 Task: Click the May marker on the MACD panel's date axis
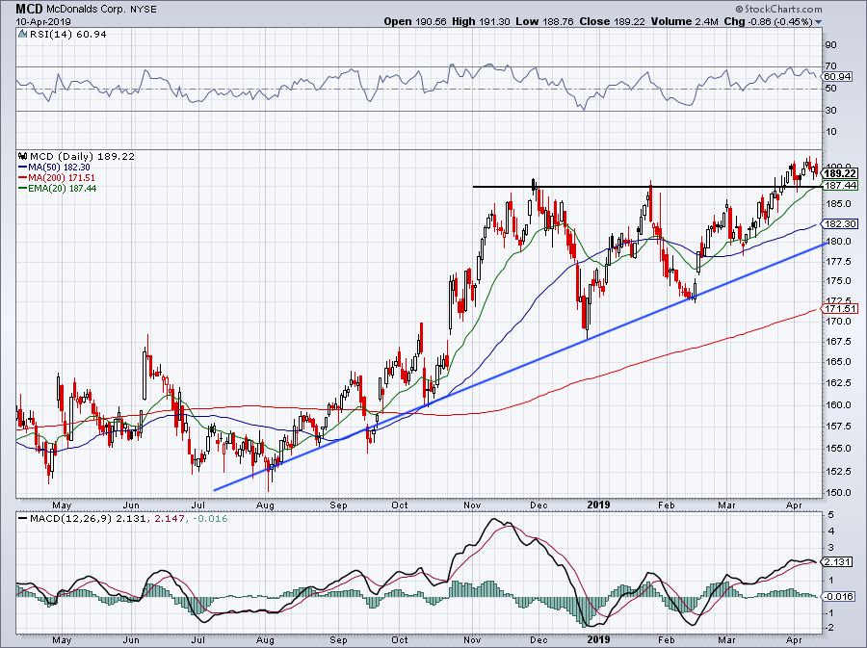pos(62,641)
